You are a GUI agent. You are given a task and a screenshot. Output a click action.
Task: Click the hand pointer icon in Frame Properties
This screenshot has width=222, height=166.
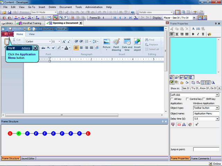coord(182,83)
